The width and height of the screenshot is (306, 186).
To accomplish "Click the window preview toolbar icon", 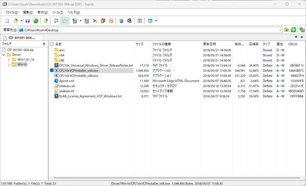I will (140, 21).
